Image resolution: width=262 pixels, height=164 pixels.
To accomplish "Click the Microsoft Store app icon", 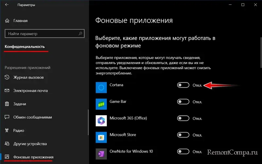I will click(x=101, y=137).
